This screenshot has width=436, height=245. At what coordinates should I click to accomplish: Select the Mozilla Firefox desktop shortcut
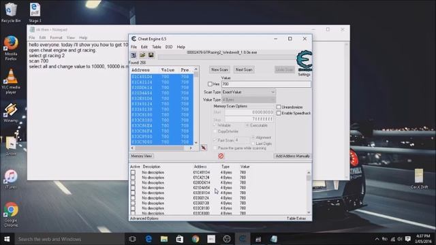(x=11, y=48)
